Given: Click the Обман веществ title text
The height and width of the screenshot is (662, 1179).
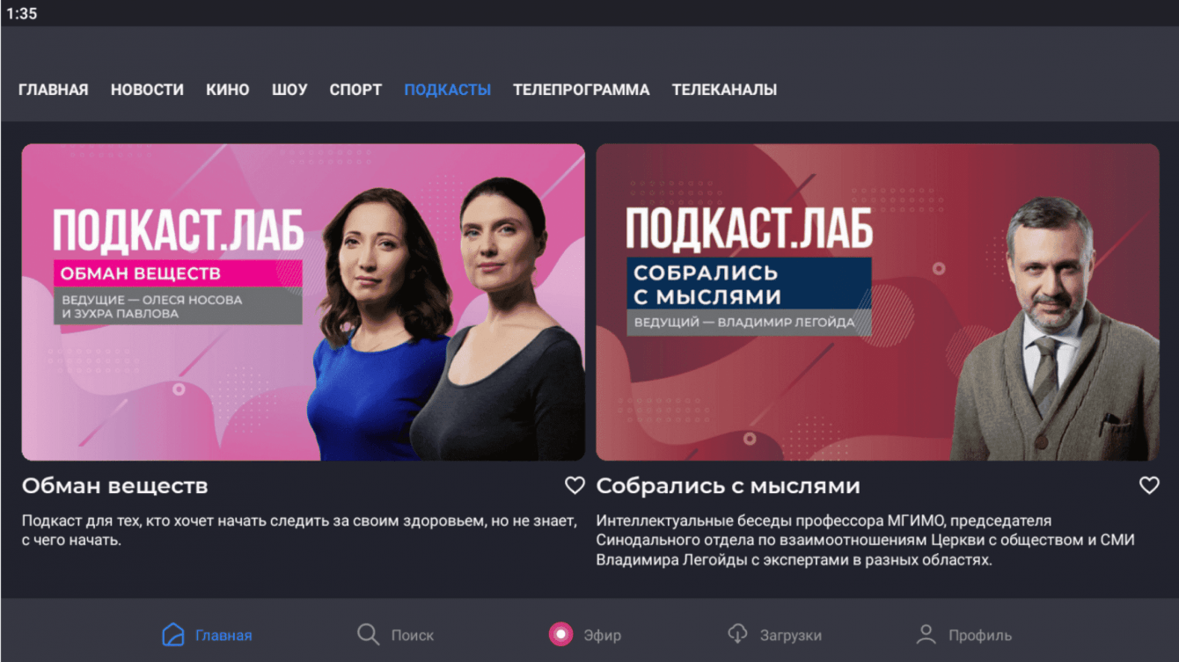Looking at the screenshot, I should coord(115,486).
